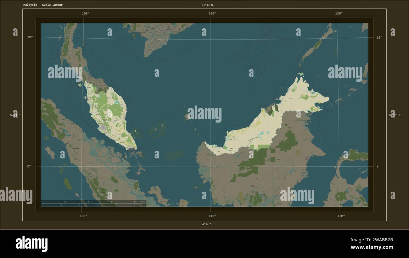Click the map distance scale bar
The image size is (409, 258).
pos(94,203)
